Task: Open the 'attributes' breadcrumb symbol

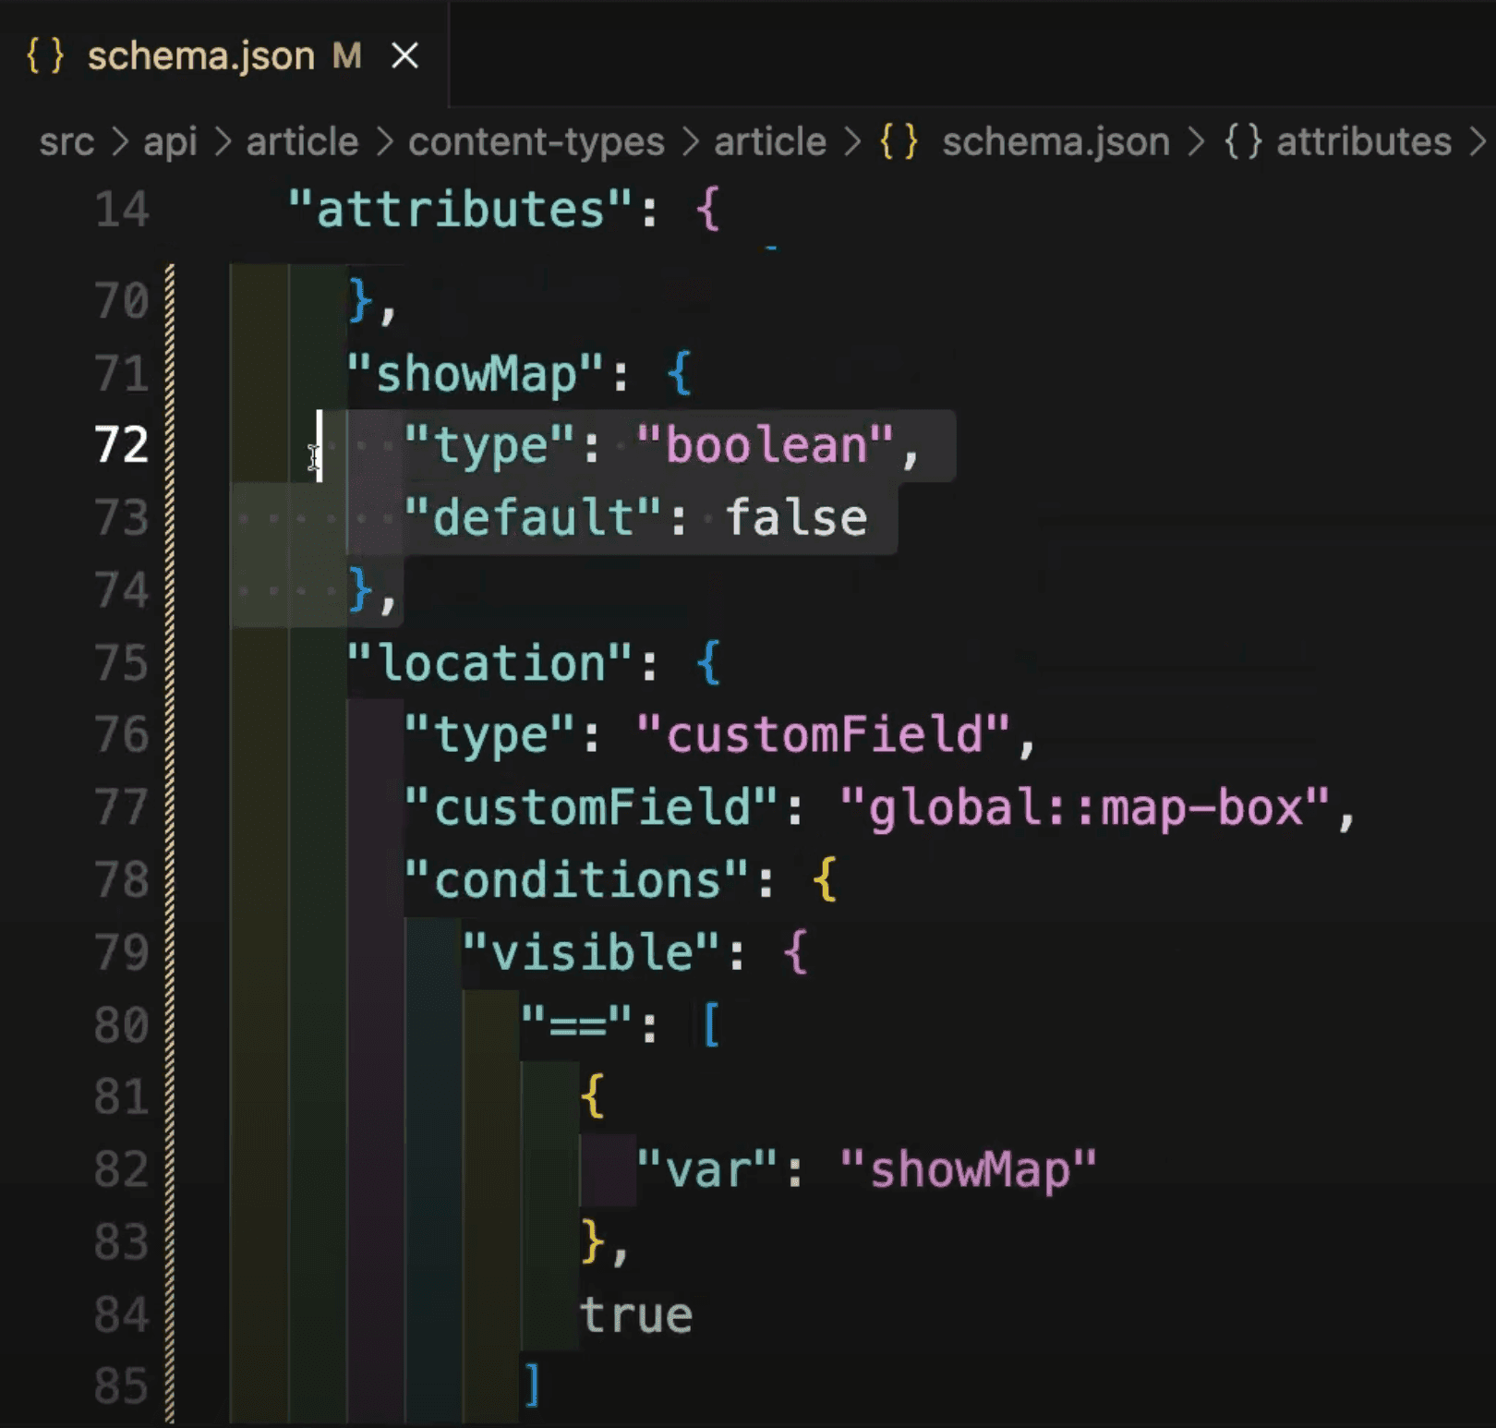Action: (1364, 142)
